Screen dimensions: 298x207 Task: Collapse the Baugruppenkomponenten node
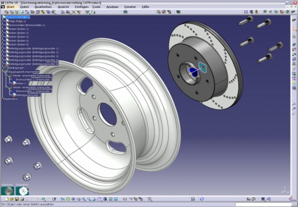pyautogui.click(x=3, y=72)
